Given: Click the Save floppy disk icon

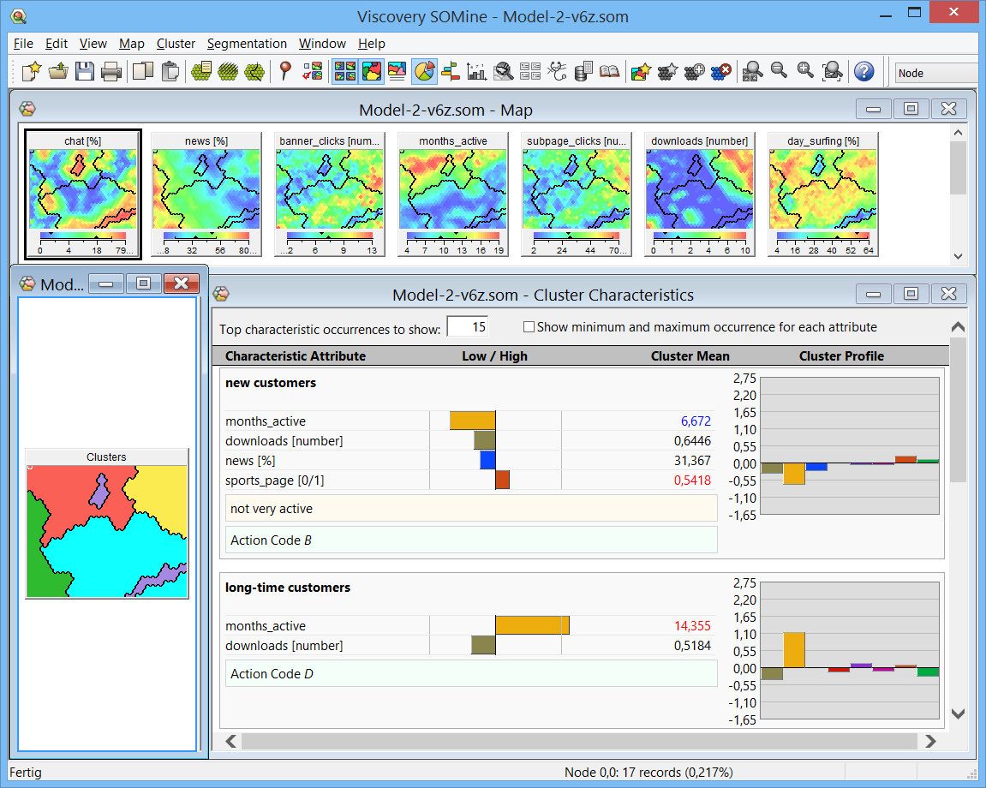Looking at the screenshot, I should click(84, 72).
